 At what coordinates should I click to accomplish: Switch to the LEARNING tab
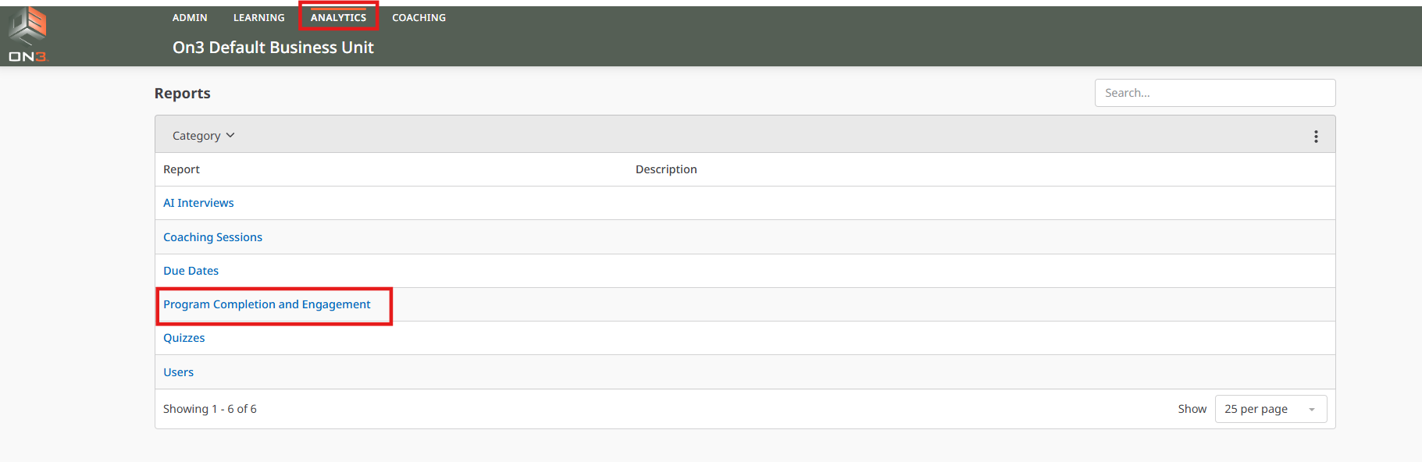[258, 17]
